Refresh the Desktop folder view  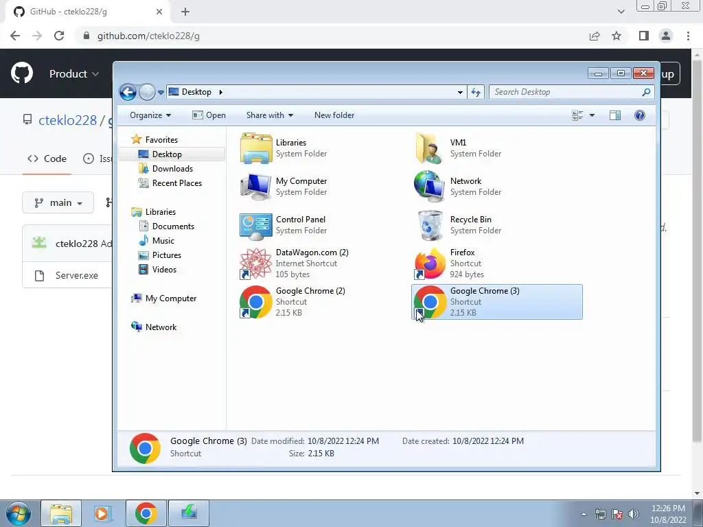476,93
